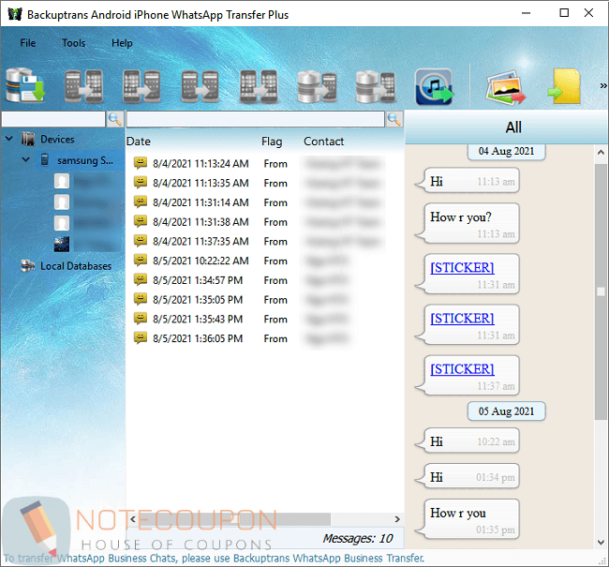Click the All header in chat panel
The height and width of the screenshot is (567, 609).
tap(513, 127)
